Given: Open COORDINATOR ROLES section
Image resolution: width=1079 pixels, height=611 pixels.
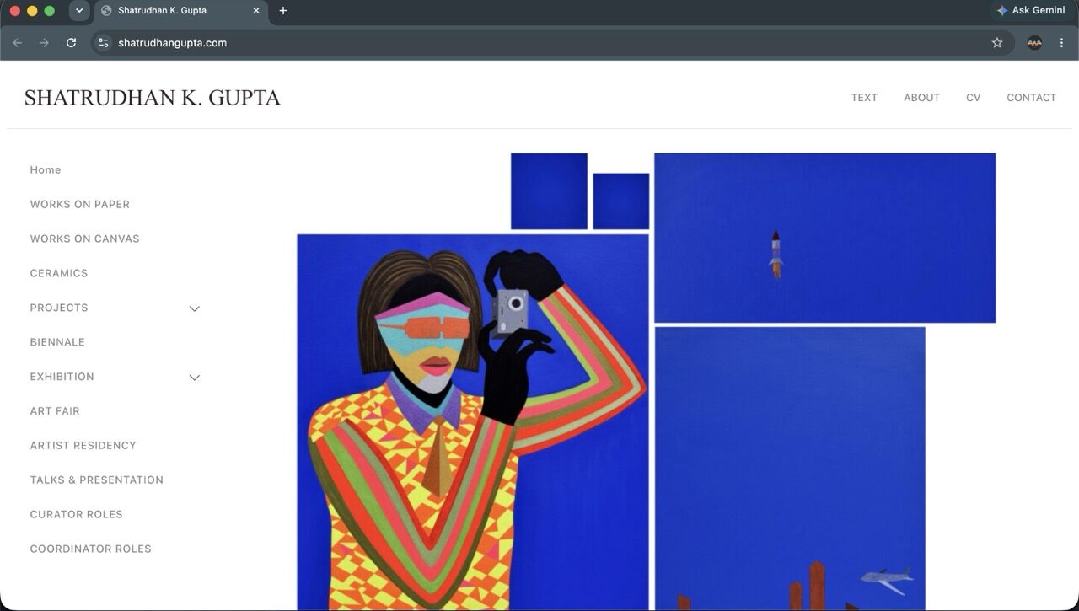Looking at the screenshot, I should (x=90, y=549).
